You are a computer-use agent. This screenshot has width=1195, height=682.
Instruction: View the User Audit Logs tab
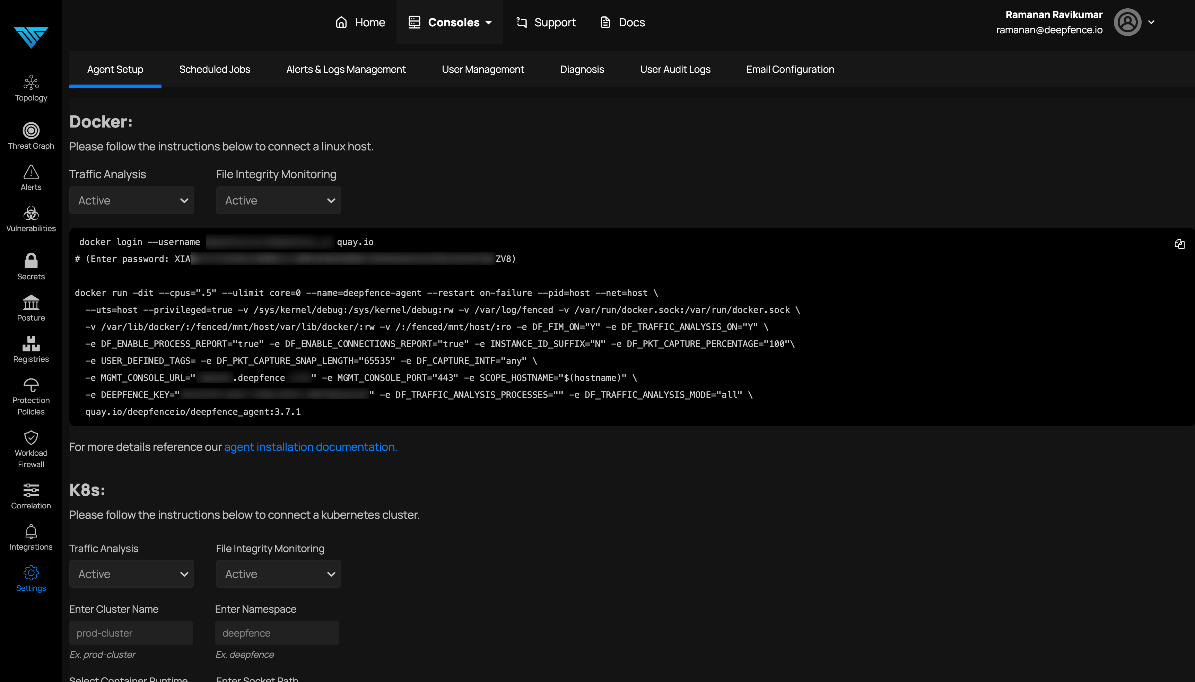click(x=675, y=69)
